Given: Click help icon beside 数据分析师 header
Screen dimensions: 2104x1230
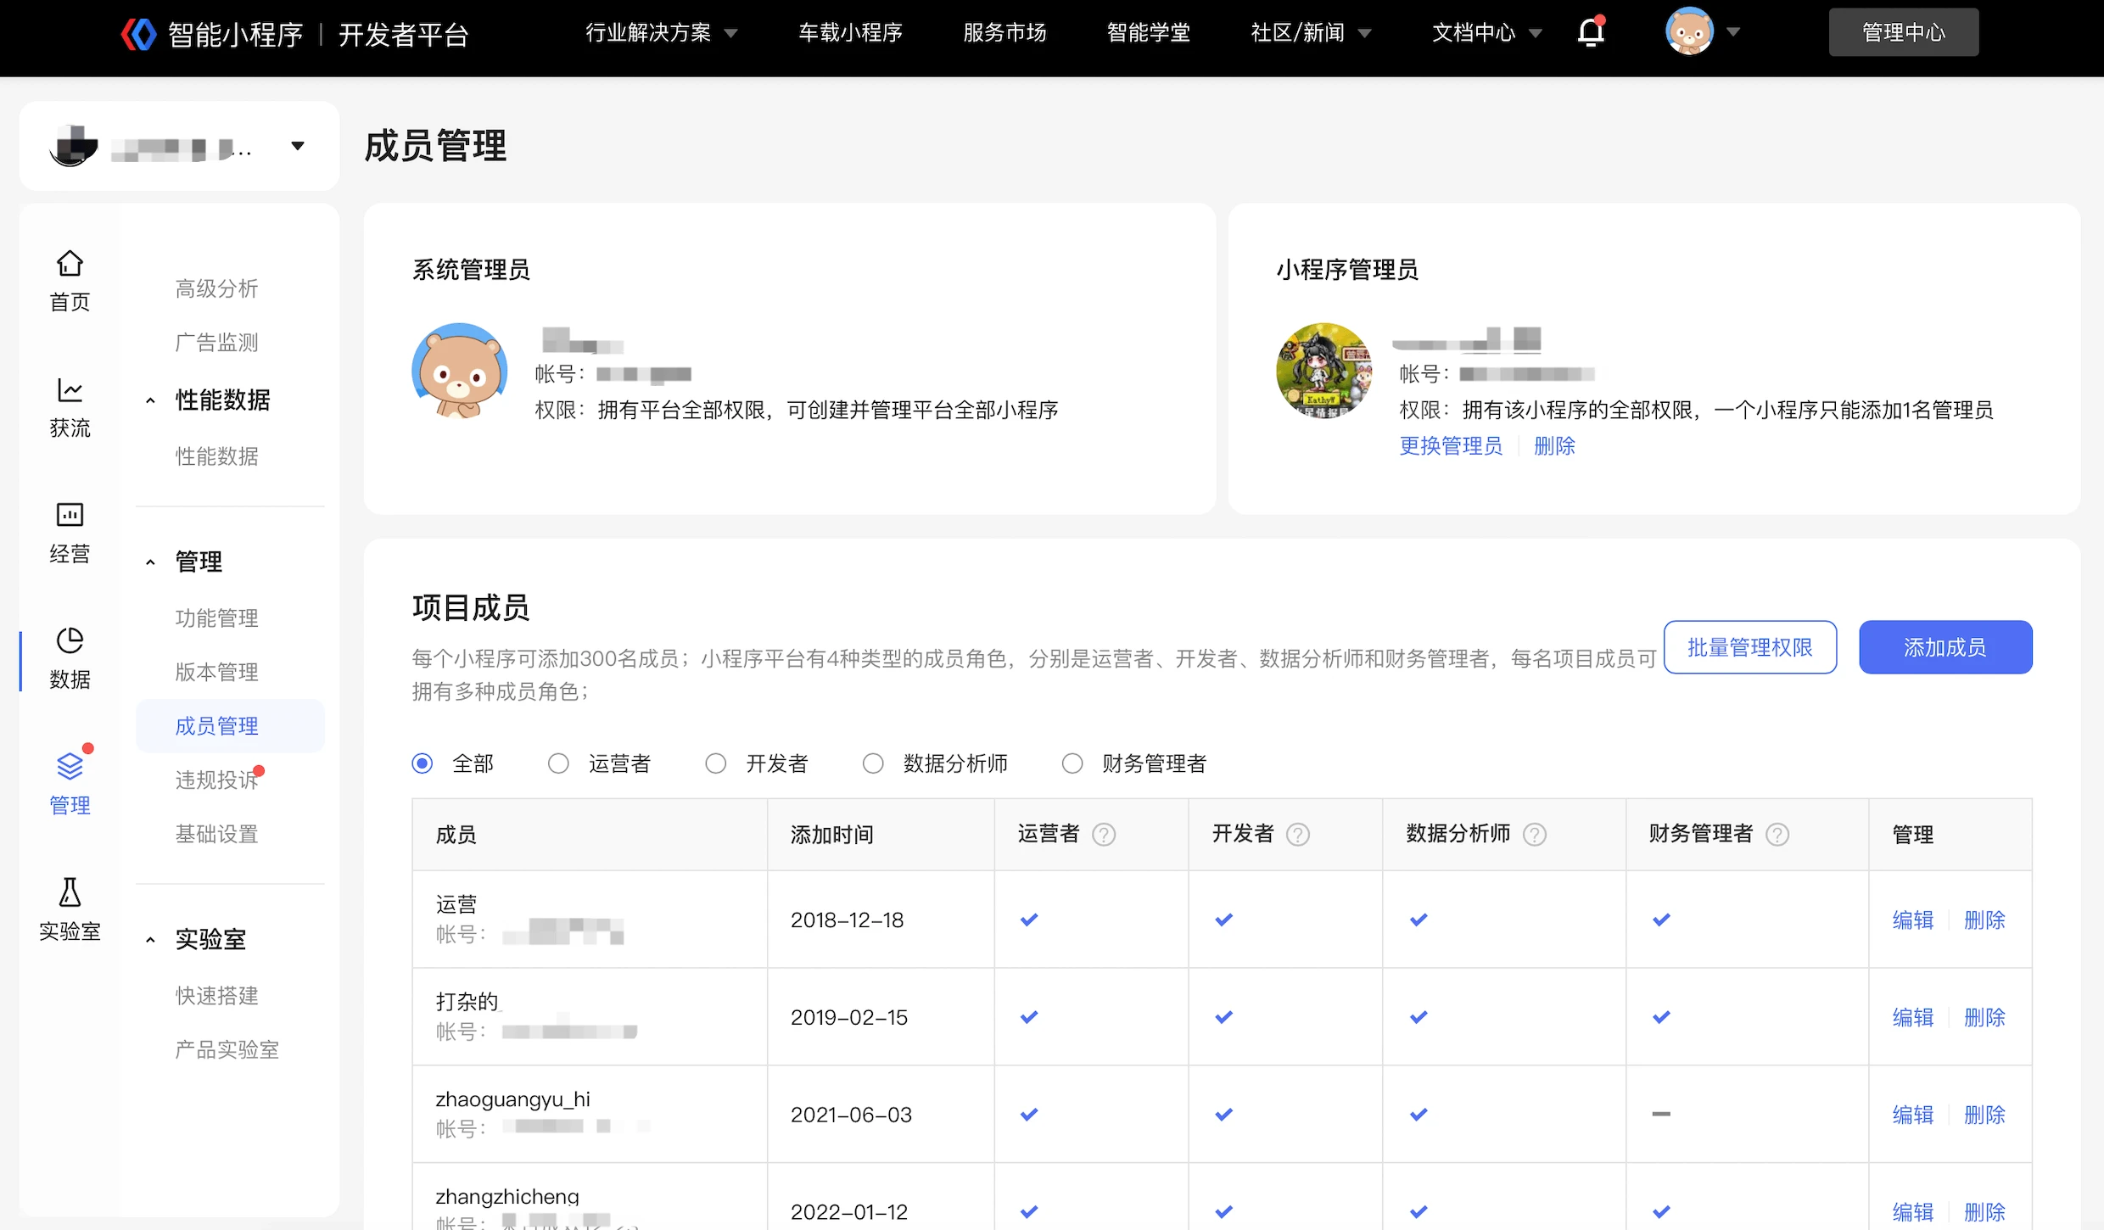Looking at the screenshot, I should tap(1535, 835).
